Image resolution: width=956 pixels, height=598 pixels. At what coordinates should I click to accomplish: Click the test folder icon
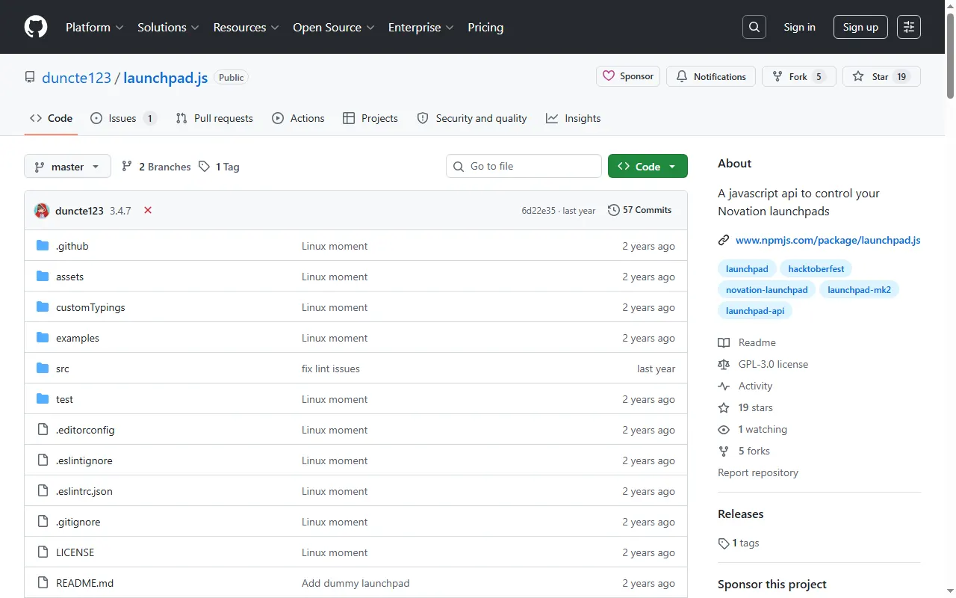[43, 399]
